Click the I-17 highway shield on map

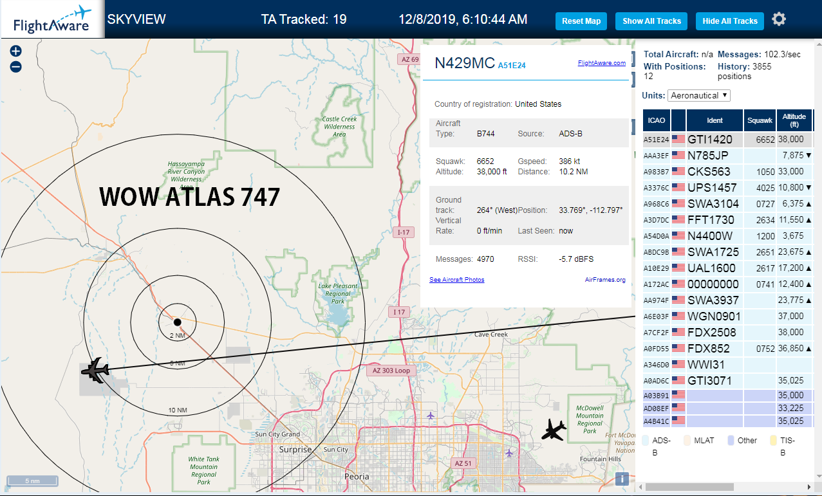point(404,232)
